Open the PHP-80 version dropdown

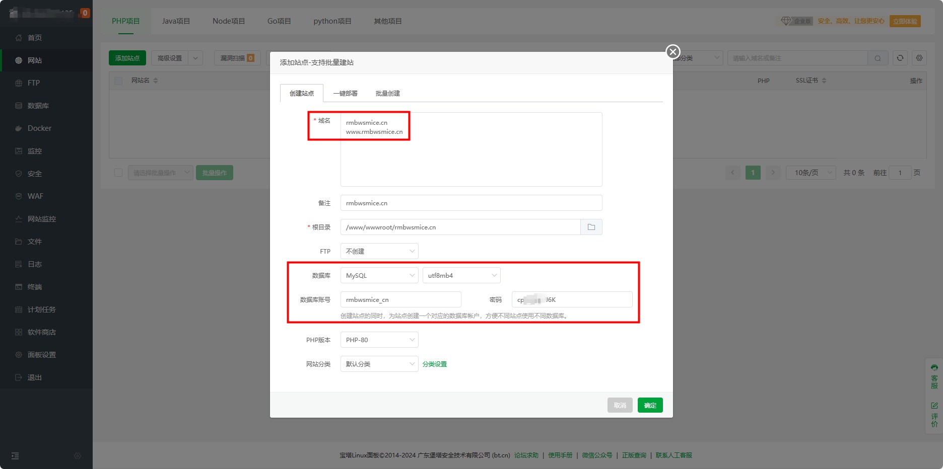click(x=379, y=340)
